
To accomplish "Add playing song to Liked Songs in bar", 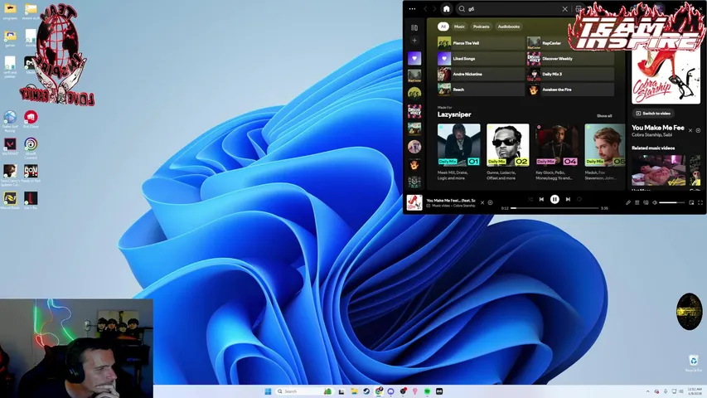I will pos(490,202).
